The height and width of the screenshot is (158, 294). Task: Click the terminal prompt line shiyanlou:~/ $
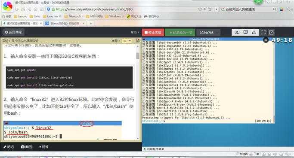tap(154, 121)
